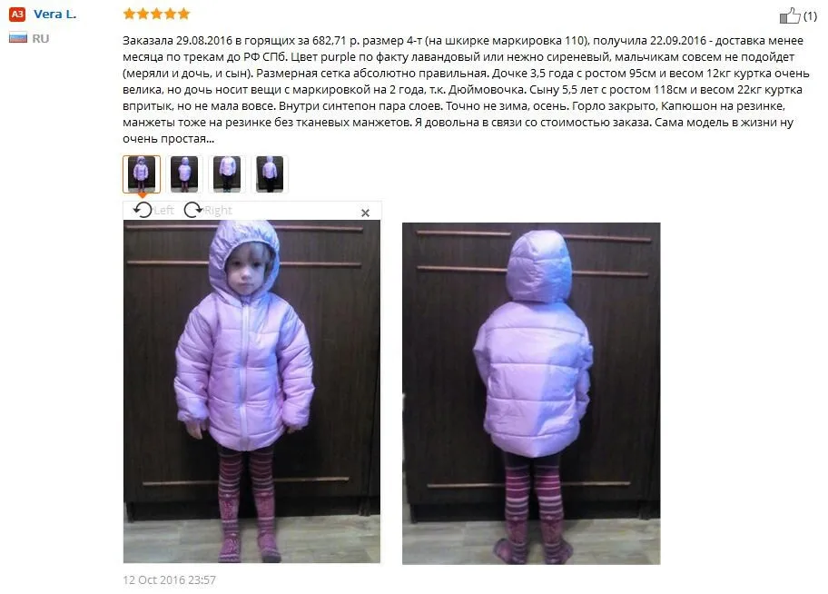Select the fourth review photo thumbnail
Screen dimensions: 828x594
coord(270,173)
